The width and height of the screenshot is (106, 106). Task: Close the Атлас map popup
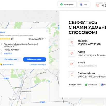(x=47, y=31)
